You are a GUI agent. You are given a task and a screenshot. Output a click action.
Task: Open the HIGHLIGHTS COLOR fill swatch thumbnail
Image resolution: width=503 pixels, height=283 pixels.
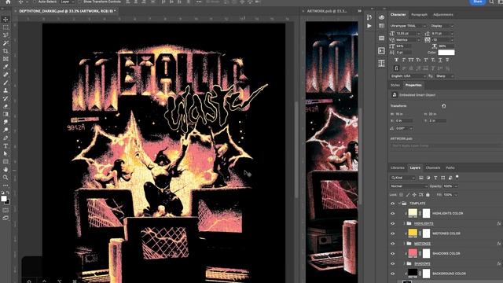click(x=413, y=213)
